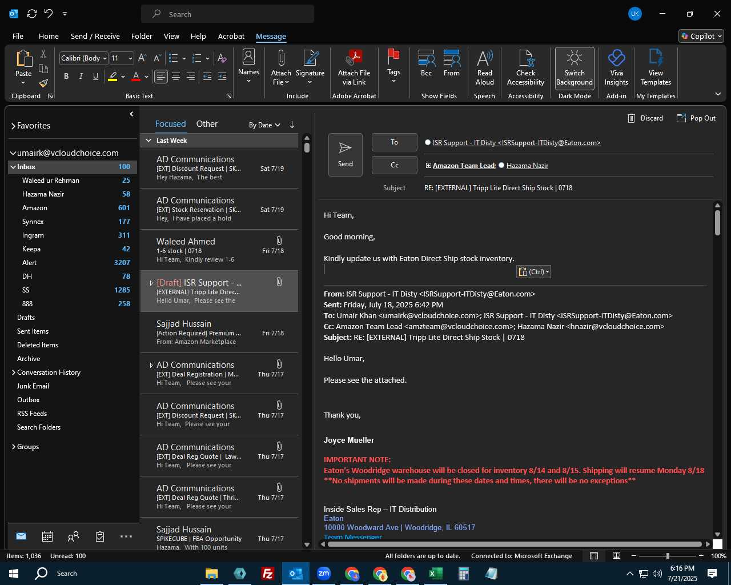The width and height of the screenshot is (731, 585).
Task: Toggle Underline formatting
Action: point(95,76)
